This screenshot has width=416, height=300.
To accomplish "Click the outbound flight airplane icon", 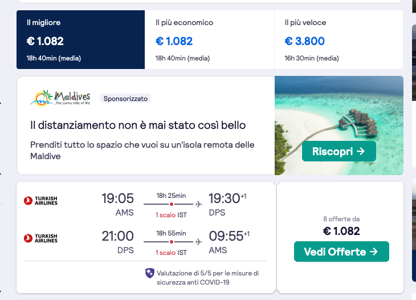I will coord(199,204).
